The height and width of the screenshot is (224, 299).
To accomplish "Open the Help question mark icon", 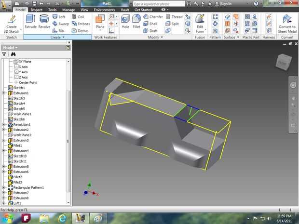I will tap(256, 3).
